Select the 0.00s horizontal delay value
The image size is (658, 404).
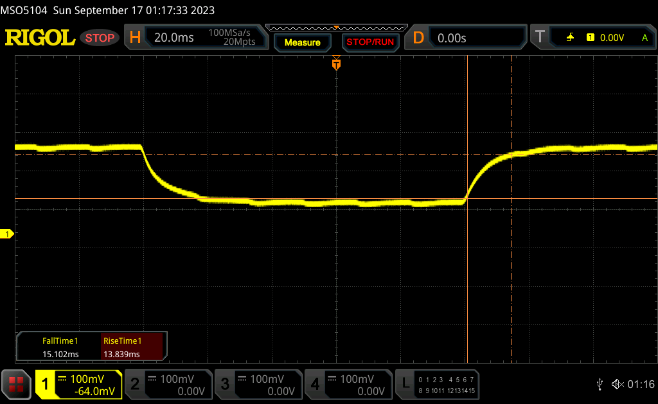(x=452, y=38)
